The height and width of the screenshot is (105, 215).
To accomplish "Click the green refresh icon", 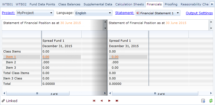I will pyautogui.click(x=211, y=101).
